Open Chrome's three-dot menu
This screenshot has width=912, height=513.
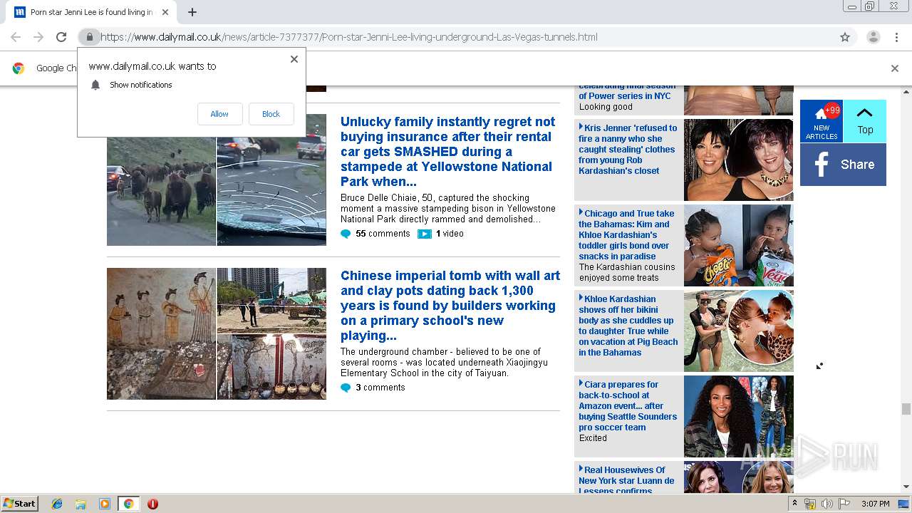point(896,37)
